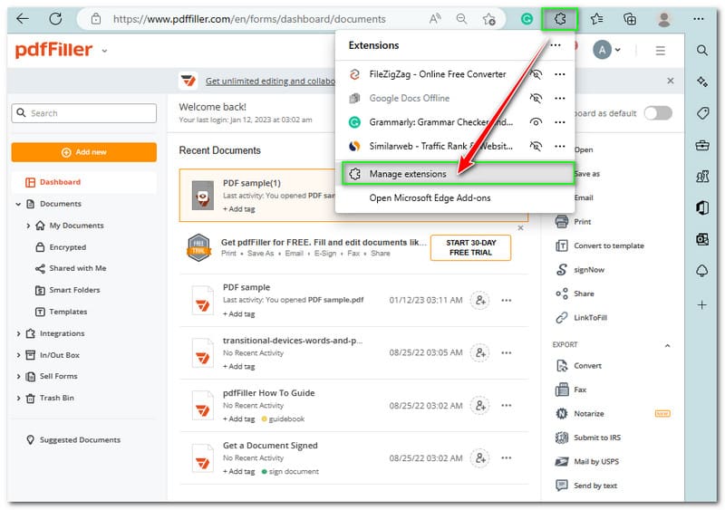Toggle visibility of Similarweb extension
Viewport: 725px width, 510px height.
tap(536, 146)
